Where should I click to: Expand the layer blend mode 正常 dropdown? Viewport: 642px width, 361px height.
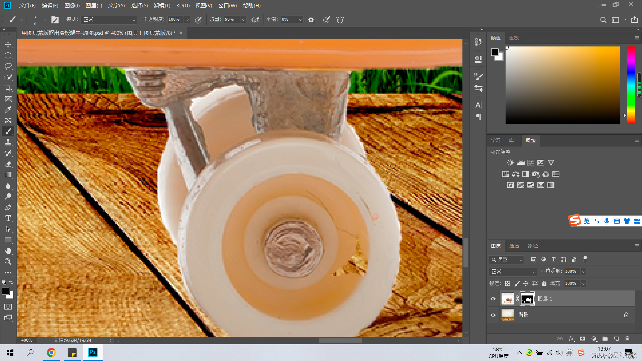512,272
